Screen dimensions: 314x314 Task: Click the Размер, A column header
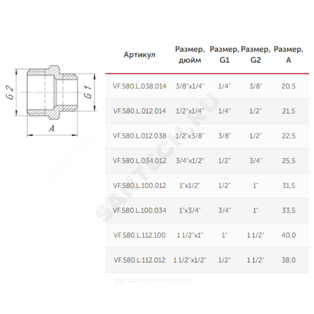point(289,55)
